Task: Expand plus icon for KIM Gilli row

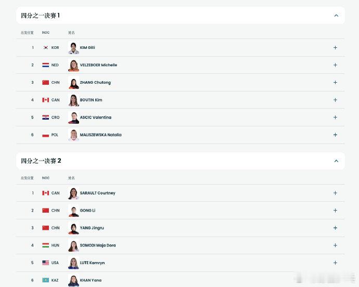Action: 335,48
